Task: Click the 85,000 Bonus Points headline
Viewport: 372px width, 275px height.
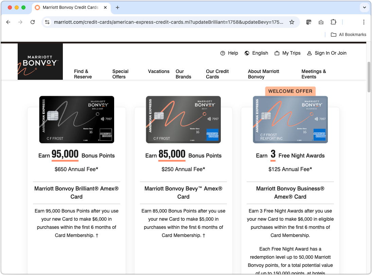Action: 183,155
